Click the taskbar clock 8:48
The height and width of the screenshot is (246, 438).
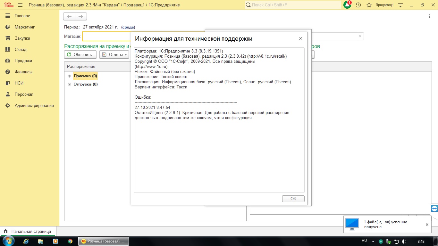(421, 241)
